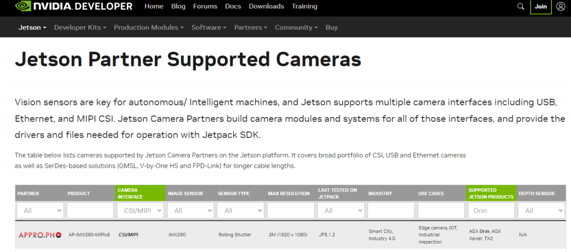The image size is (571, 252).
Task: Go to the Downloads page
Action: pyautogui.click(x=266, y=6)
